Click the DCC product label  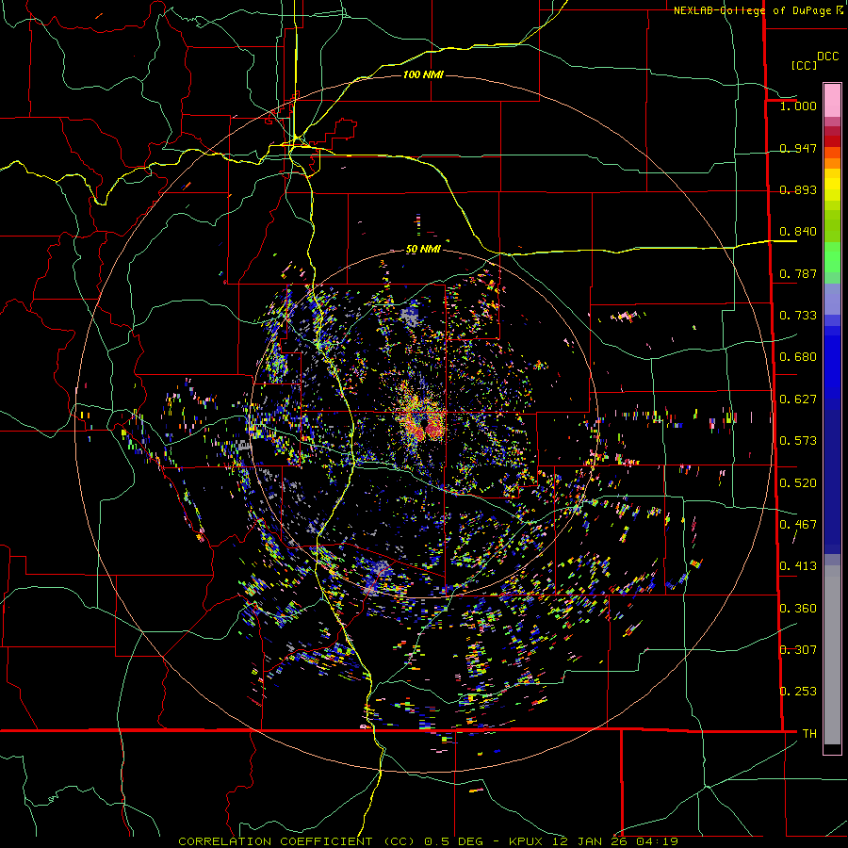pyautogui.click(x=828, y=57)
